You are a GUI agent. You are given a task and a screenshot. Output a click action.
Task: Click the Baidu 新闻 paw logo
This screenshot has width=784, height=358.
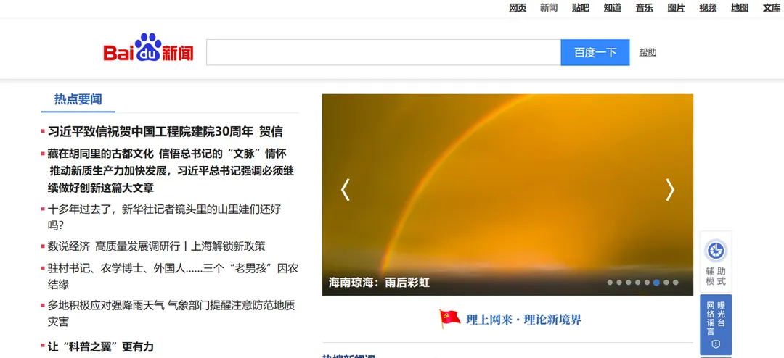click(148, 48)
